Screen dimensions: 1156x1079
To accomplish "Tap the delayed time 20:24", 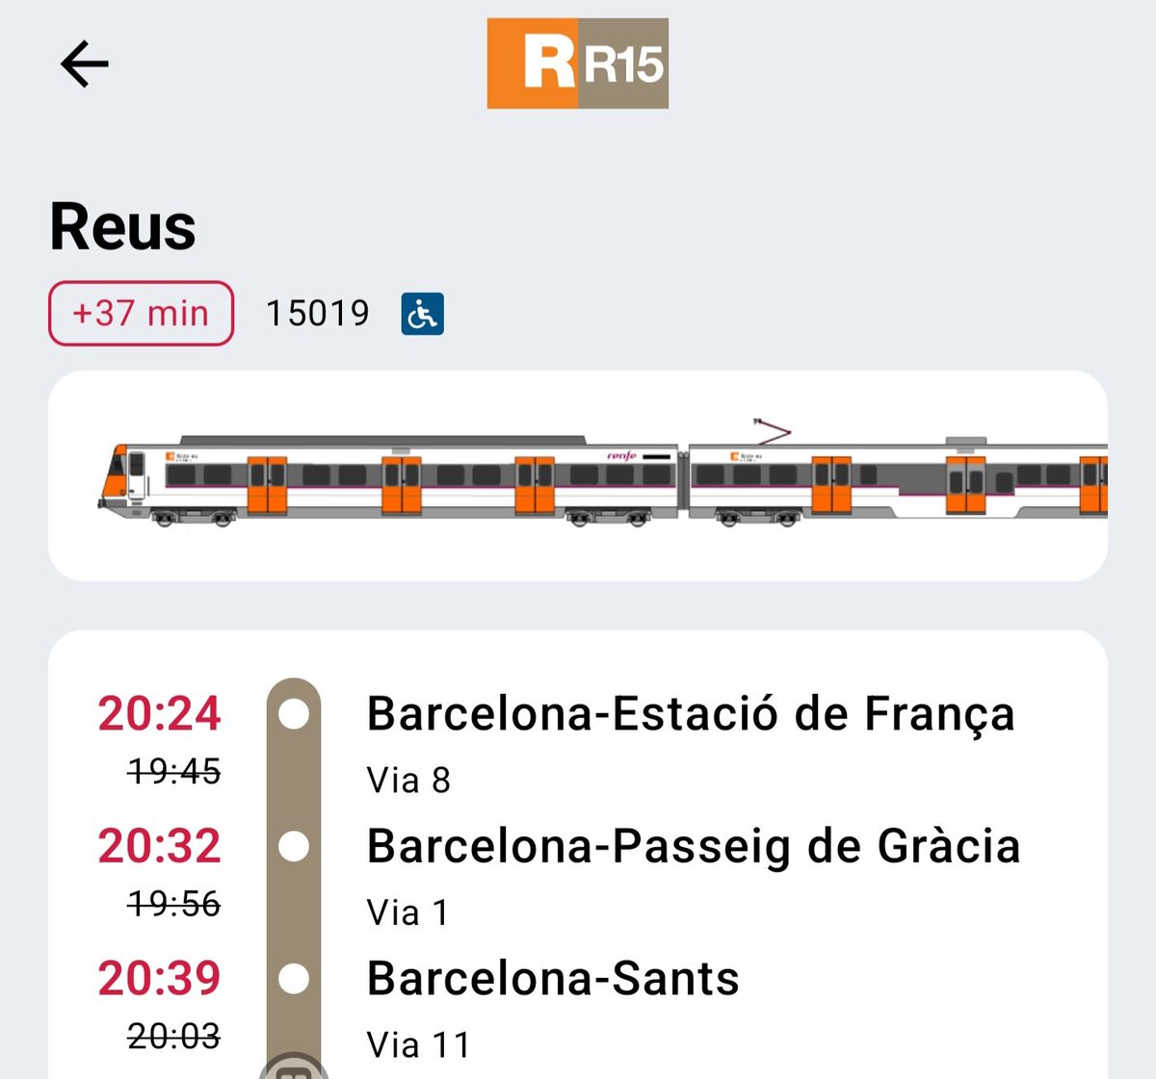I will pyautogui.click(x=159, y=714).
